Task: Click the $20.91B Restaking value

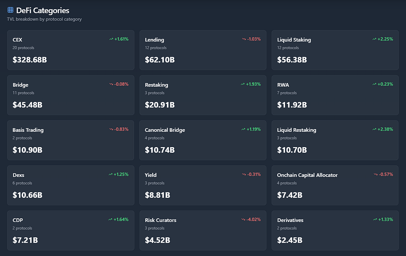Action: point(160,105)
